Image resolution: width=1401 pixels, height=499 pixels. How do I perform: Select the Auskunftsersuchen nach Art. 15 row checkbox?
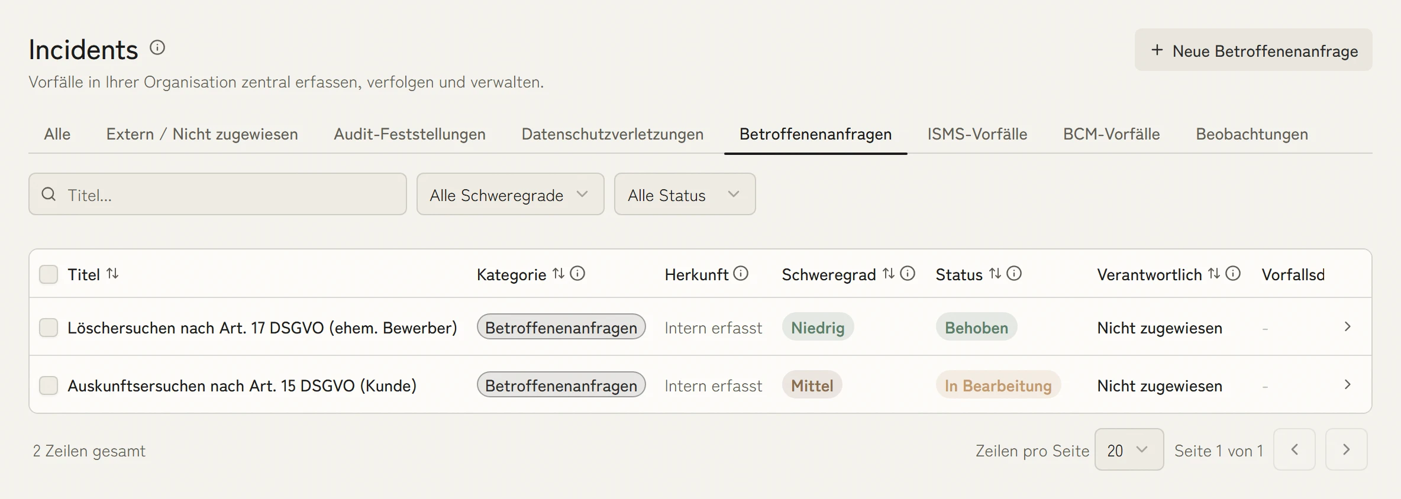point(49,385)
